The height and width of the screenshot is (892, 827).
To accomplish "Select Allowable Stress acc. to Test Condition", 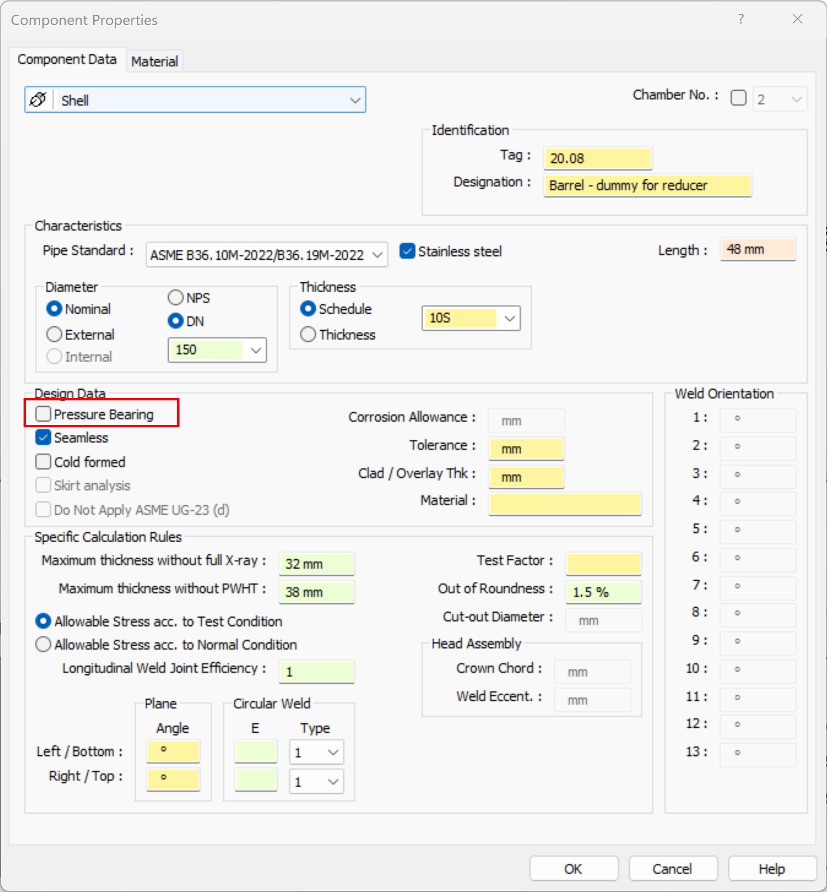I will (x=43, y=621).
